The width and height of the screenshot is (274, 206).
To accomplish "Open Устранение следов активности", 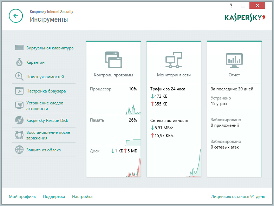I will click(x=45, y=105).
